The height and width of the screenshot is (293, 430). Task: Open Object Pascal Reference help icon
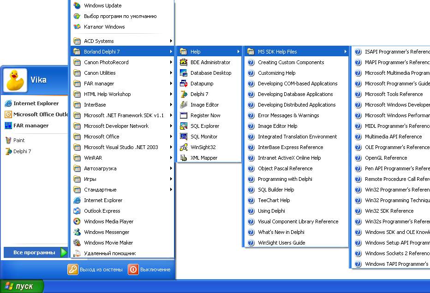pos(251,168)
